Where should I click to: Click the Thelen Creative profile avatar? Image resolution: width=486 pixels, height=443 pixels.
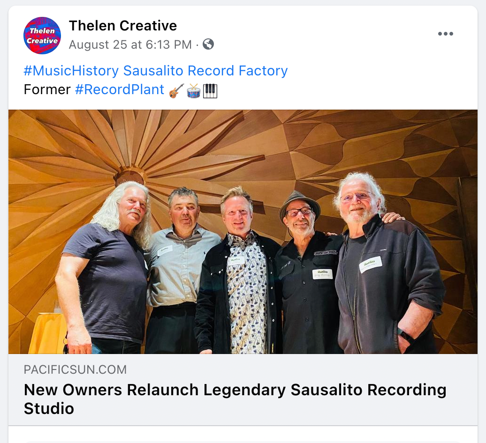pos(42,35)
